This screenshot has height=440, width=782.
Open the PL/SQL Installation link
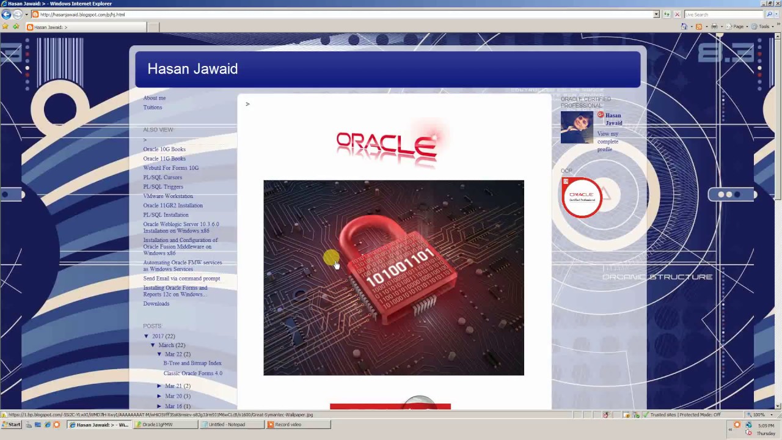coord(166,215)
